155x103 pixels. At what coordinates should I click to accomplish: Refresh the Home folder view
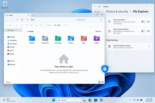pos(22,20)
